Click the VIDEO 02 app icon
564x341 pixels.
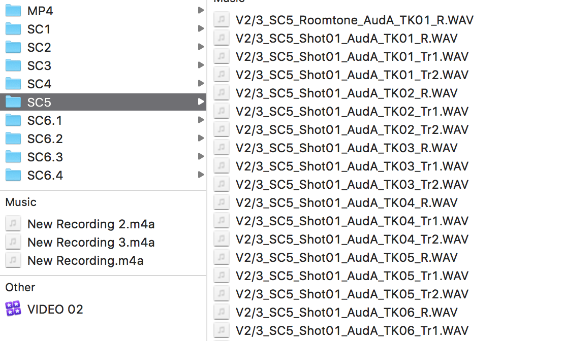[x=13, y=309]
